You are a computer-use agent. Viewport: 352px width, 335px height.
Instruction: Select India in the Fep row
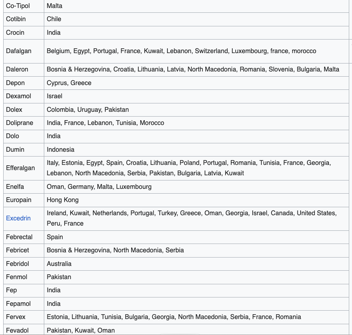pos(54,290)
